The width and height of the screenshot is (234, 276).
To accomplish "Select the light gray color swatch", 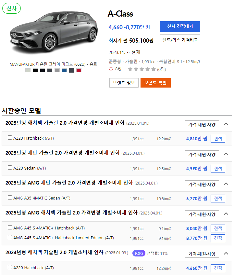I will (x=57, y=70).
